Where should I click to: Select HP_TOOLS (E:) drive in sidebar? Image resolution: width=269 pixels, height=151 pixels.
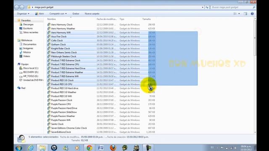coord(31,76)
